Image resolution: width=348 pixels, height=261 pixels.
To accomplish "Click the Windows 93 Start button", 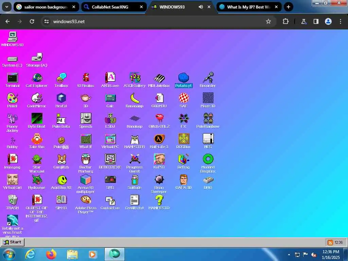I will pyautogui.click(x=13, y=242).
